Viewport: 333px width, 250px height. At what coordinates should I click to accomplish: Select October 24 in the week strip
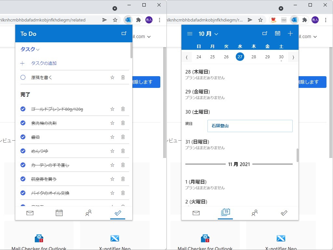199,57
